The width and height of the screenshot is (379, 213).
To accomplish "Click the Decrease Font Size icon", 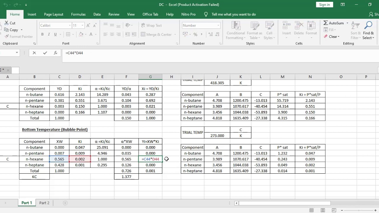I will coord(95,25).
